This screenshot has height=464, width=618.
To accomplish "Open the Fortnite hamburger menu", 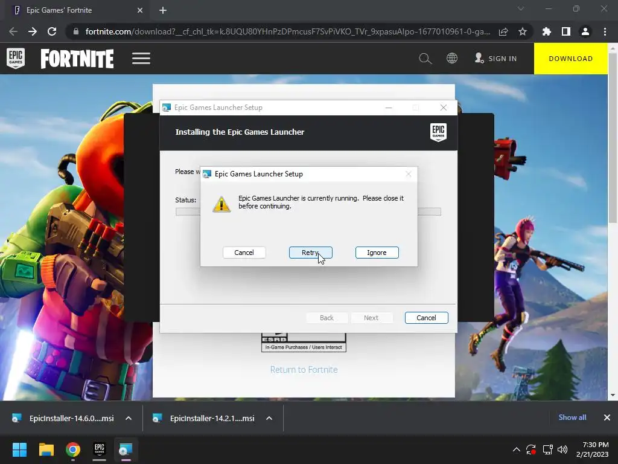I will pyautogui.click(x=141, y=59).
